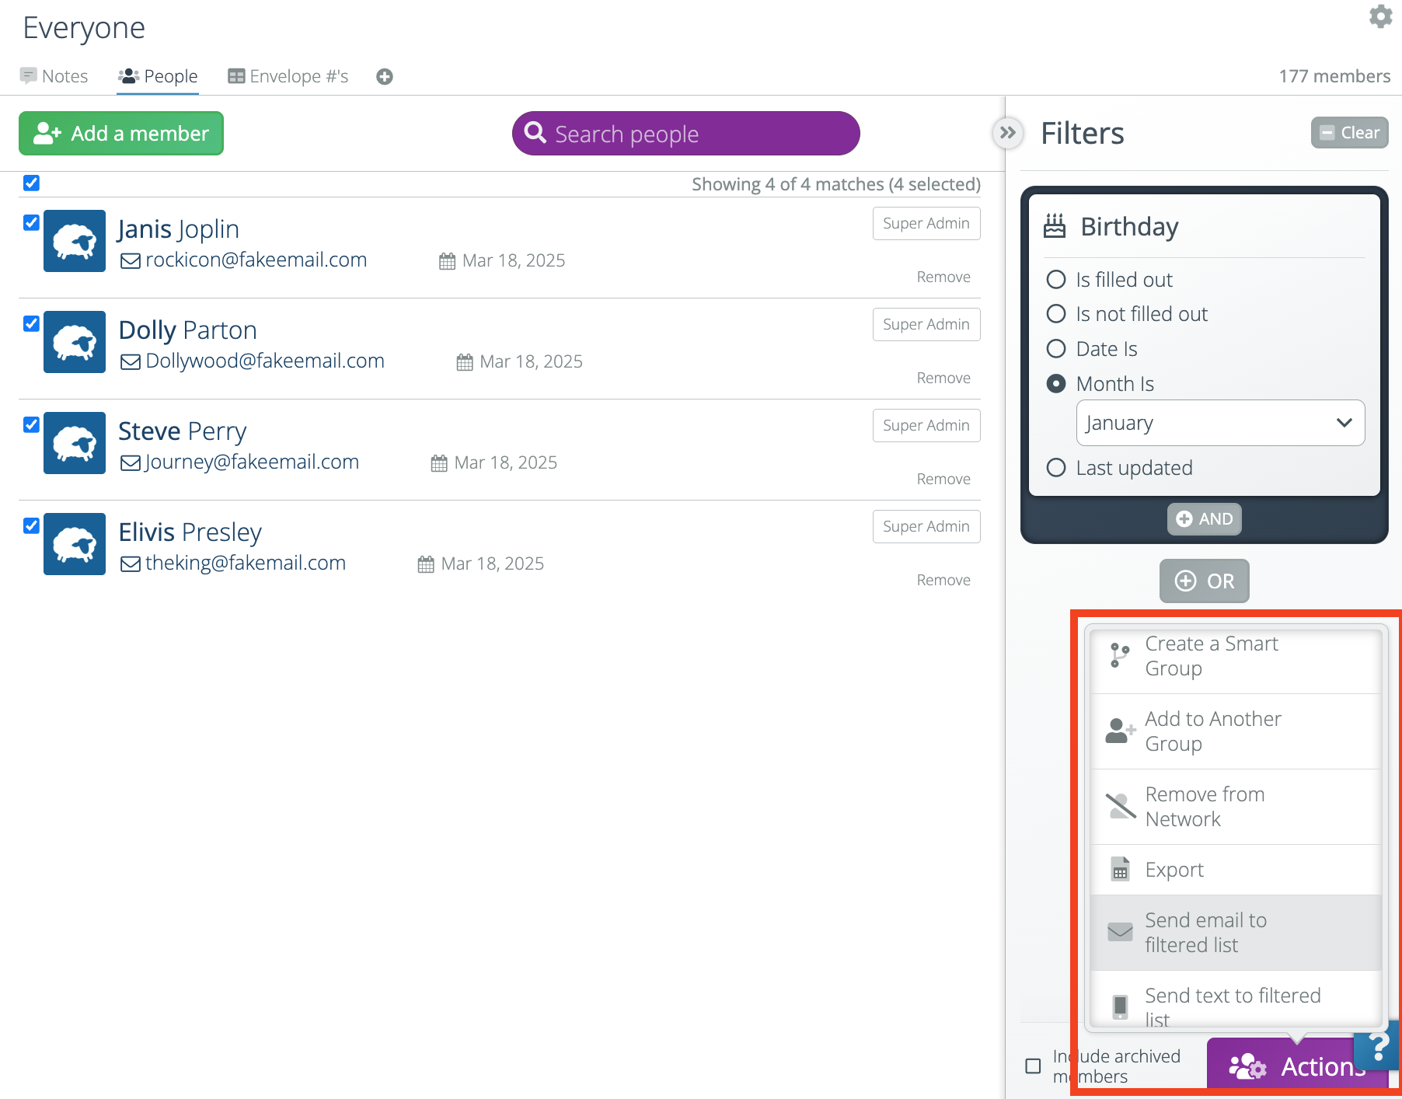
Task: Click the Send email envelope icon
Action: tap(1120, 932)
